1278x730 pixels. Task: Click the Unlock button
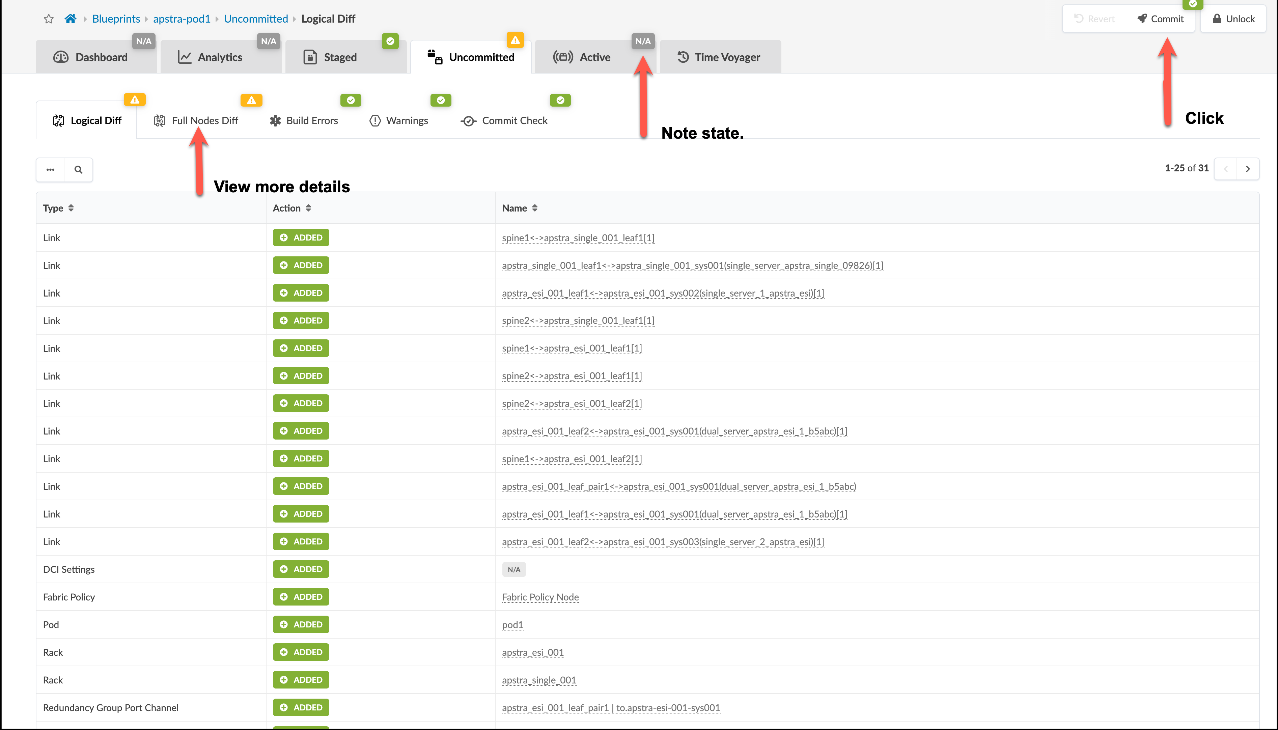click(1233, 19)
